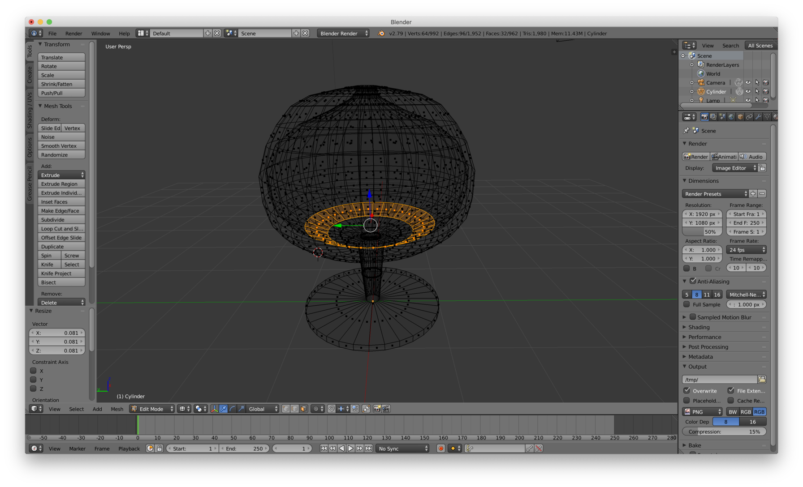Click the Animation render button
This screenshot has width=803, height=487.
point(724,157)
